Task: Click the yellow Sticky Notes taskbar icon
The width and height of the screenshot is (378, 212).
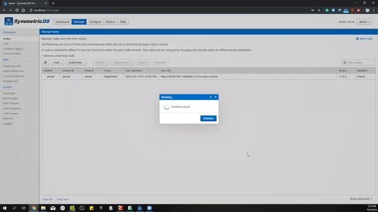Action: pos(92,208)
